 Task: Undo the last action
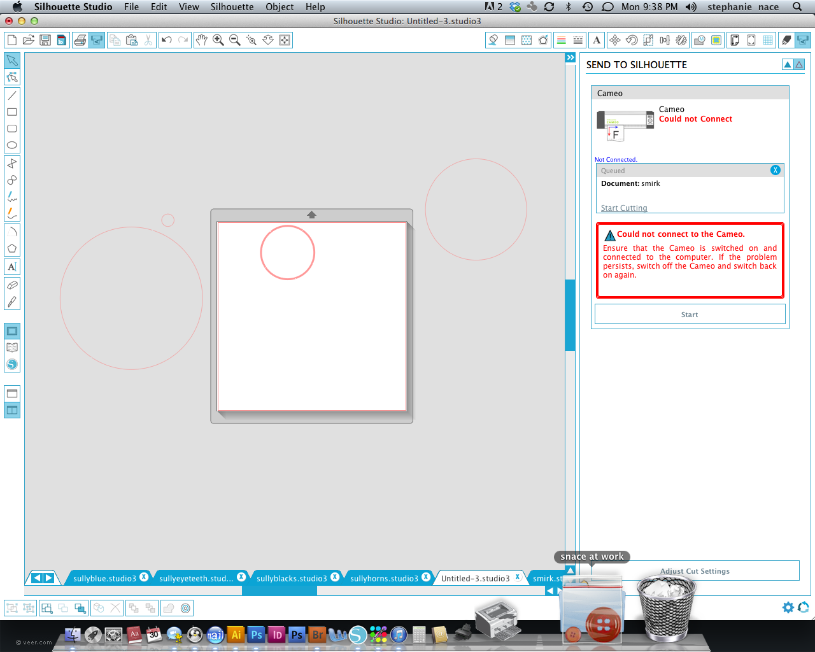coord(167,40)
